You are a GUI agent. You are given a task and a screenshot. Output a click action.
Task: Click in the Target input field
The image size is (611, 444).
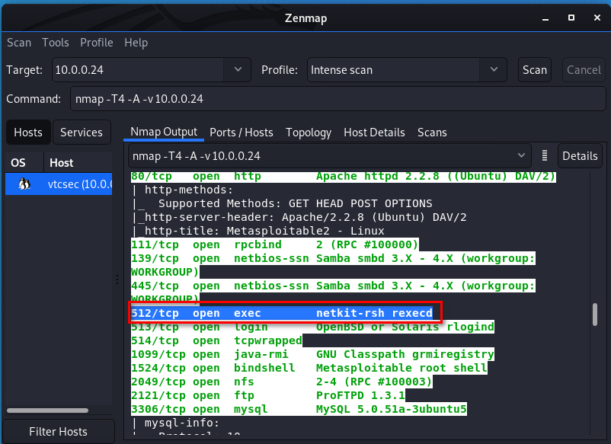pos(139,70)
